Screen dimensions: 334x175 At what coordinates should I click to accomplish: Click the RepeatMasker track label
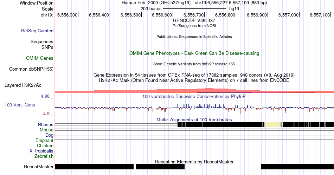39,167
